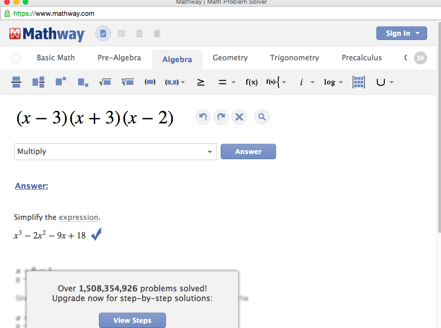The width and height of the screenshot is (441, 328).
Task: Click the (x−3)(x+3)(x−2) expression field
Action: click(x=95, y=118)
